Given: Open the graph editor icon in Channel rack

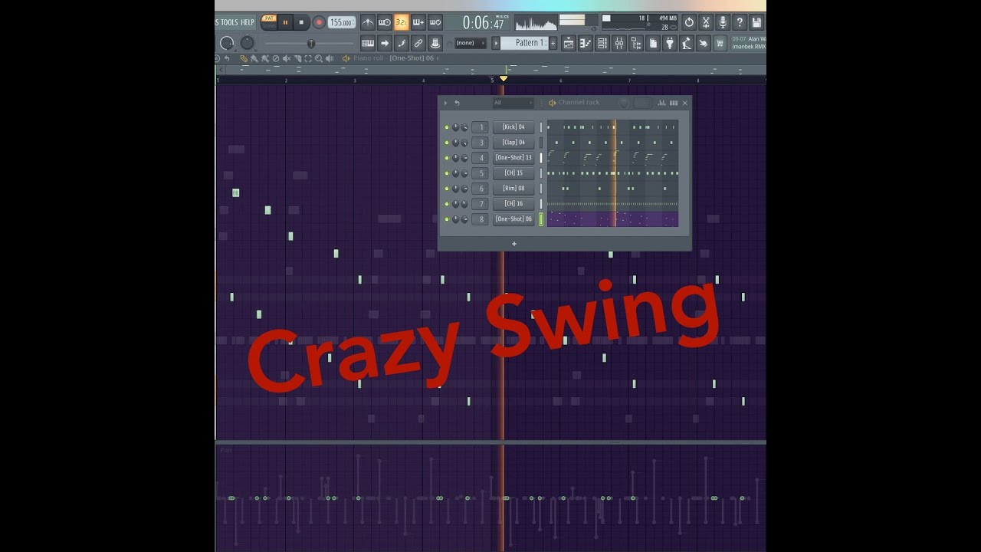Looking at the screenshot, I should coord(661,103).
